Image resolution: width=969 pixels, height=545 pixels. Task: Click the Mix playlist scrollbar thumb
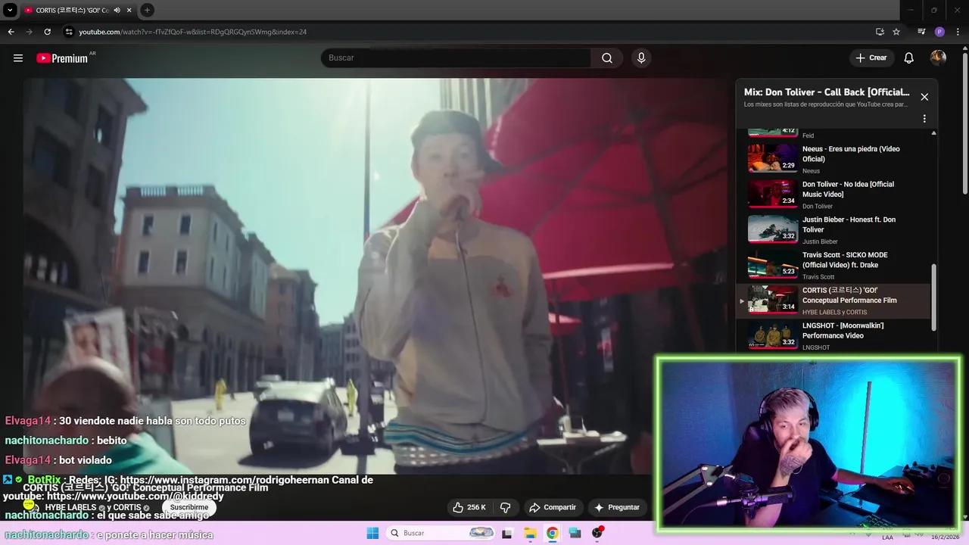pyautogui.click(x=934, y=297)
